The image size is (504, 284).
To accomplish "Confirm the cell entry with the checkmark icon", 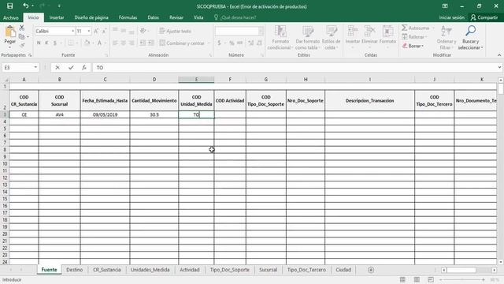I will pyautogui.click(x=71, y=68).
